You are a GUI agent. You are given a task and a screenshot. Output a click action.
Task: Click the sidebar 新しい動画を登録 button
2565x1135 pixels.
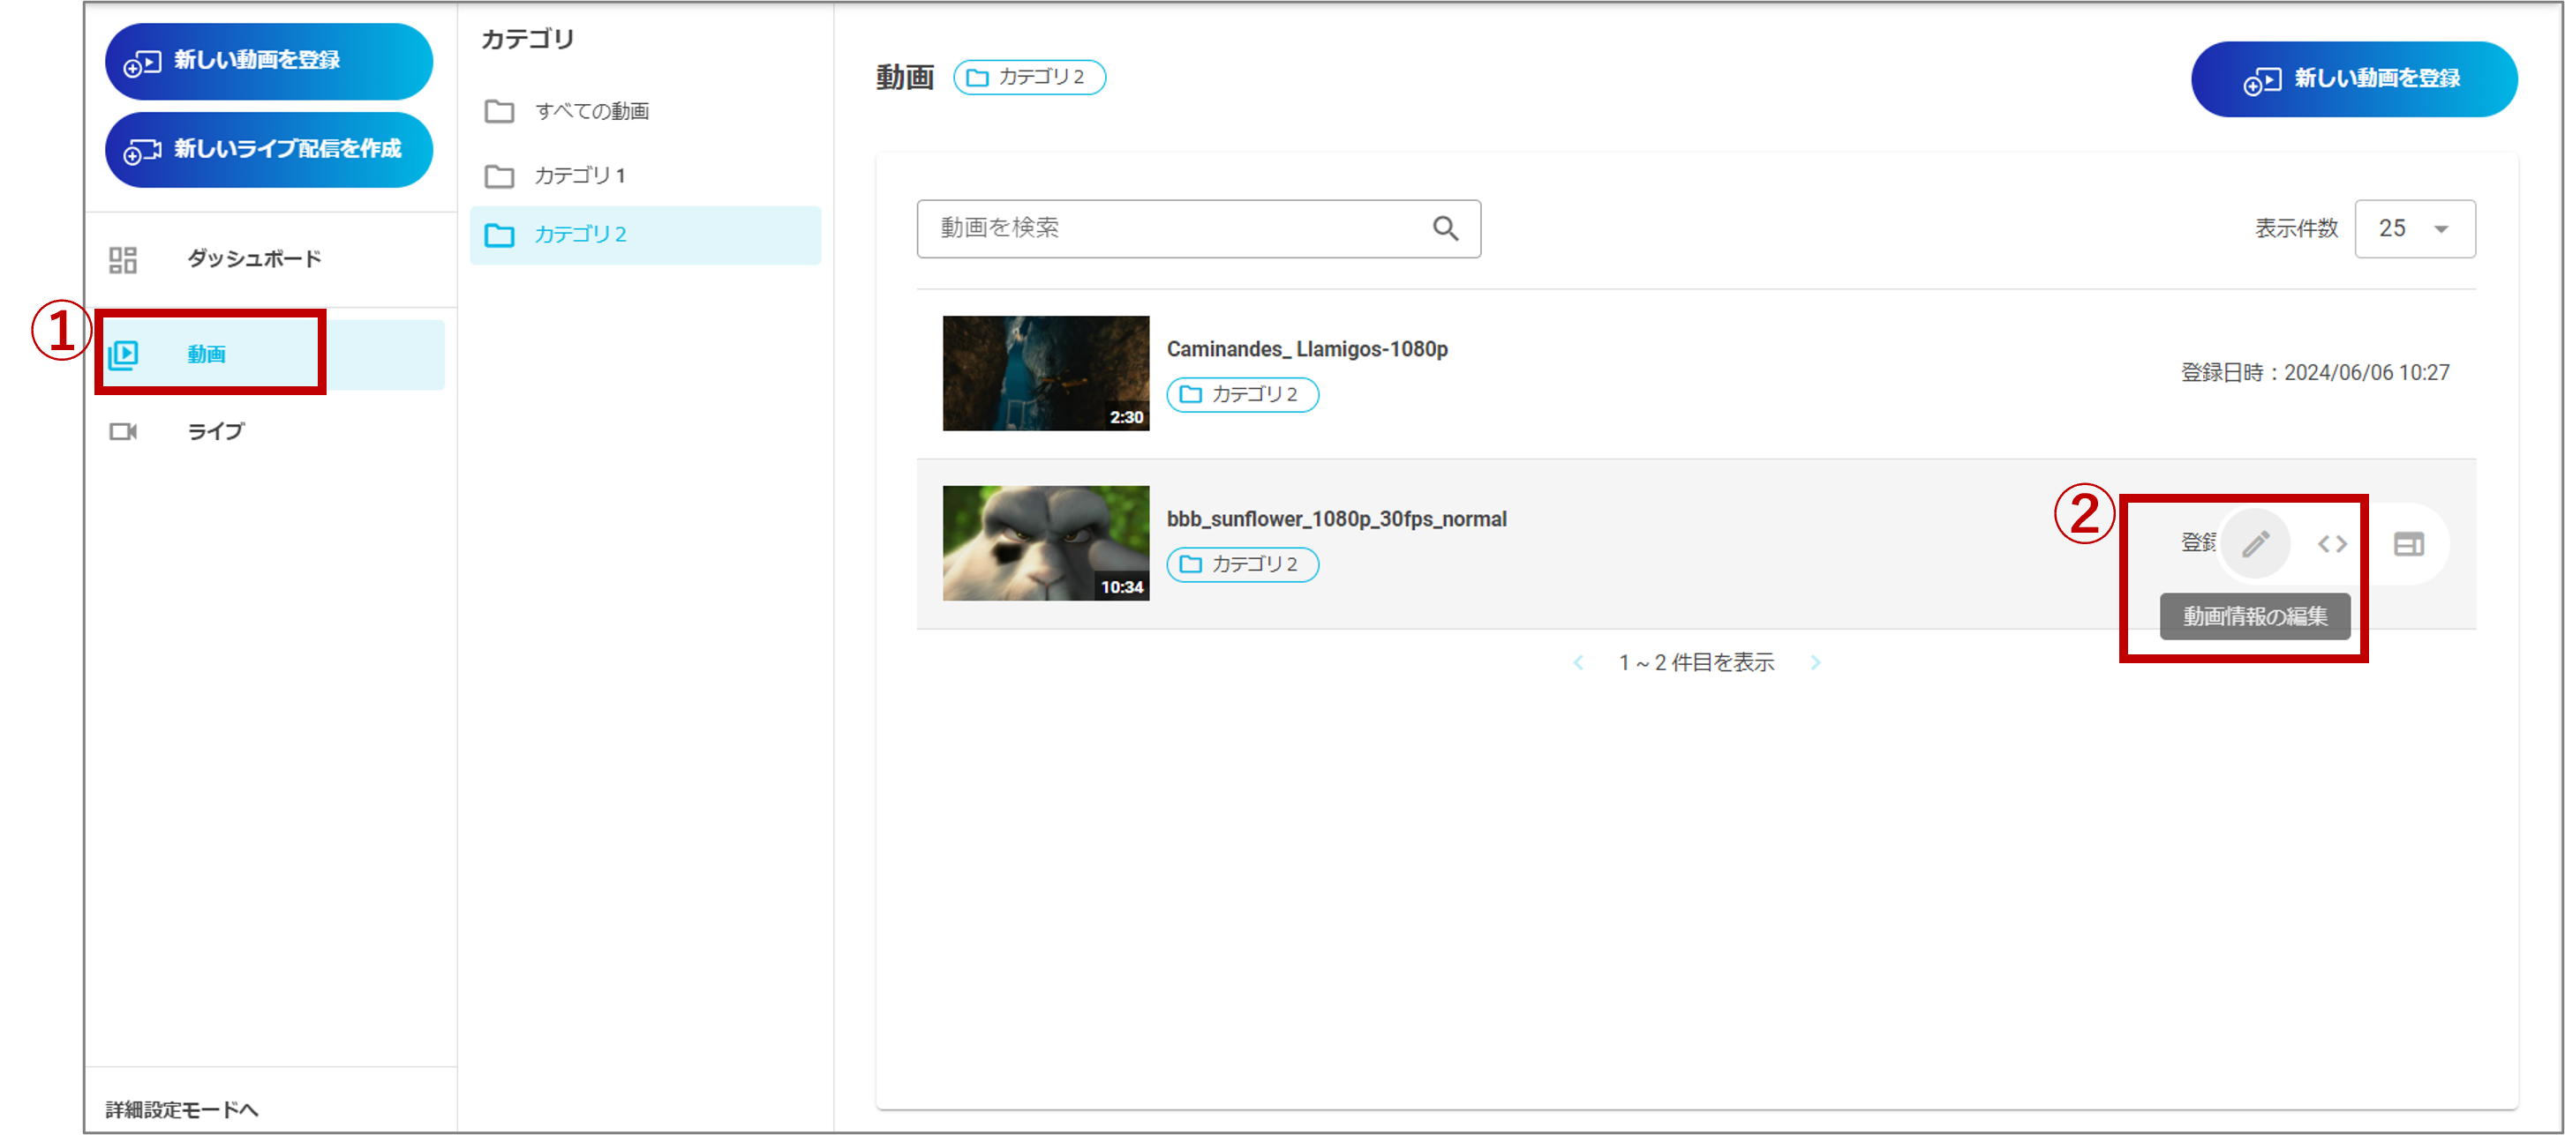(269, 62)
